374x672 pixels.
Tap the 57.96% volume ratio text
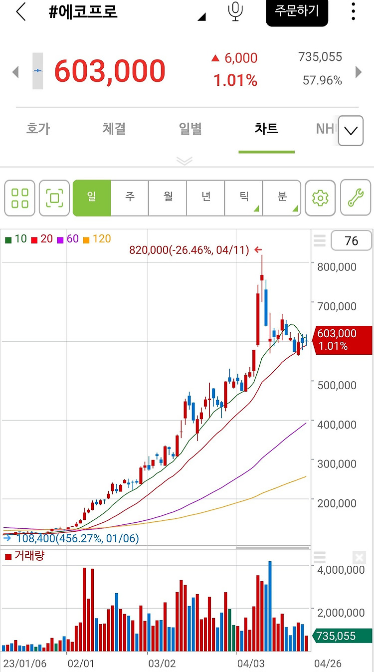tap(323, 80)
